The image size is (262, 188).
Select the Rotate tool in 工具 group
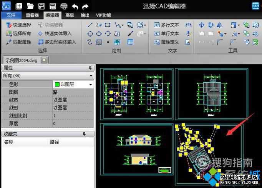pyautogui.click(x=211, y=25)
